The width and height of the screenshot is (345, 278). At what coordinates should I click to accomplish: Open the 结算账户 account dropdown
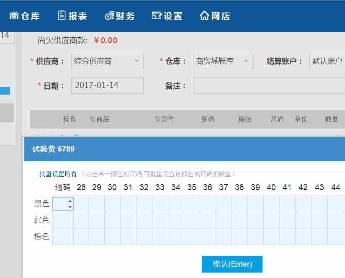click(x=327, y=61)
